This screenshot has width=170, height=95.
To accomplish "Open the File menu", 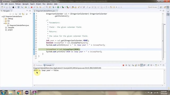I will click(2, 4).
